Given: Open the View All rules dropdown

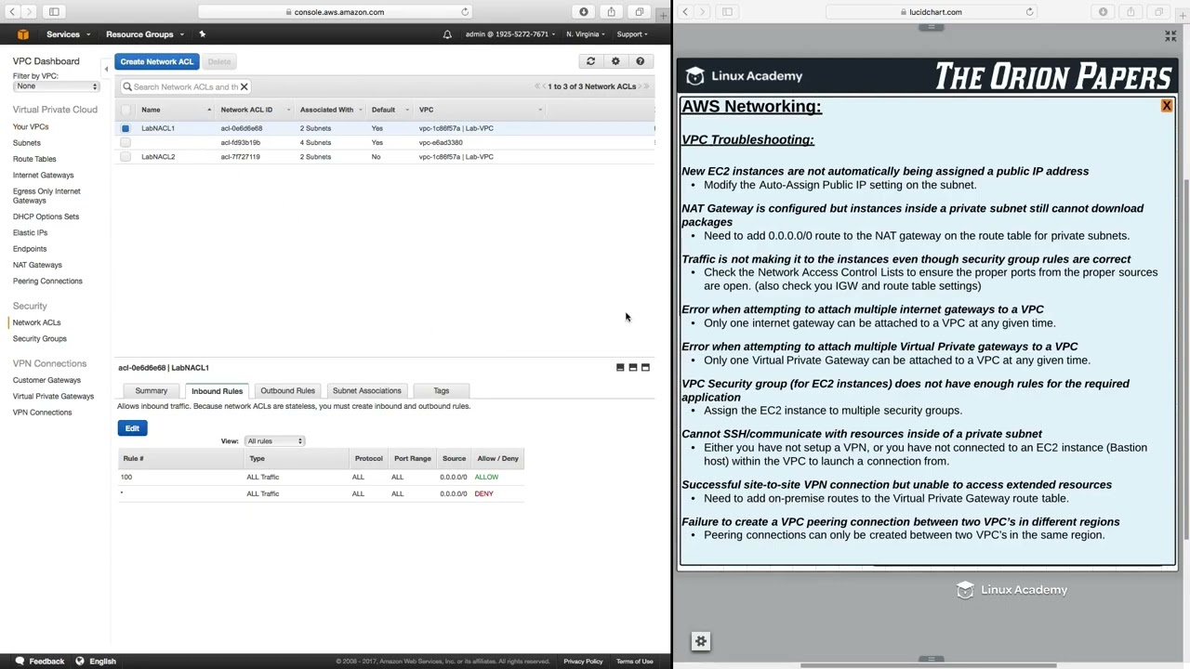Looking at the screenshot, I should pos(274,441).
